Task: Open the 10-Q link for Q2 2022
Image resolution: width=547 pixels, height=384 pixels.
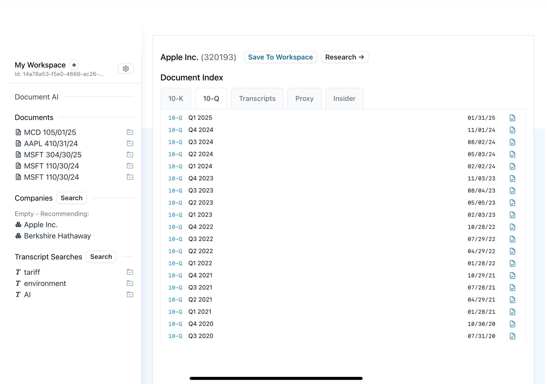Action: point(175,251)
